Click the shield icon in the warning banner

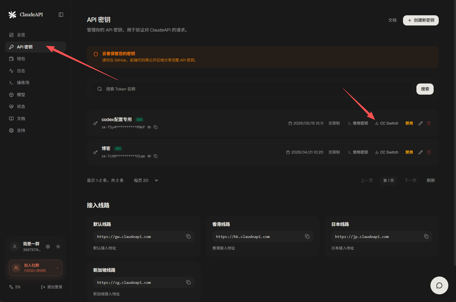[96, 54]
